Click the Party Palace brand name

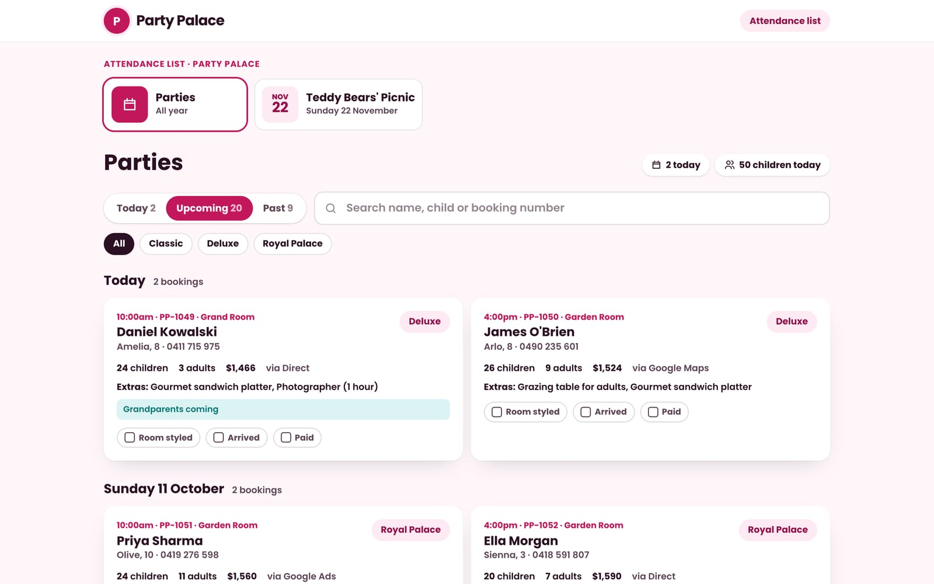point(180,21)
